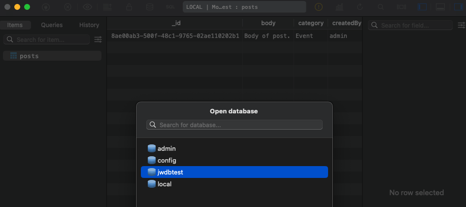Viewport: 466px width, 207px height.
Task: Click the eye preview icon in toolbar
Action: [x=87, y=7]
